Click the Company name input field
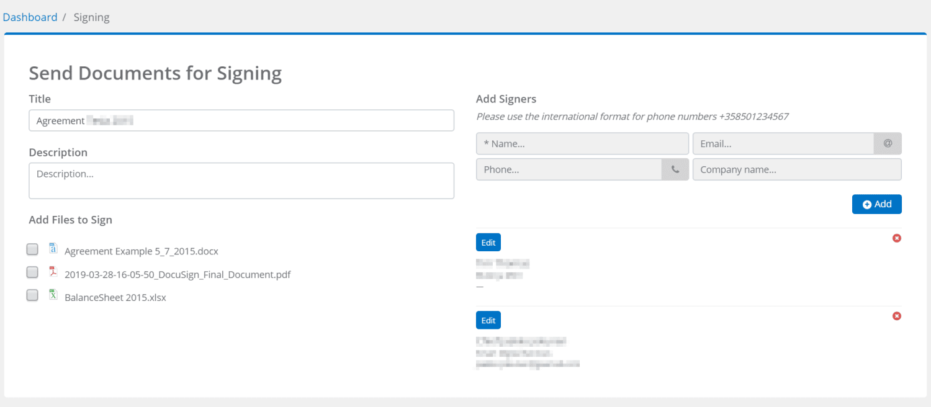Image resolution: width=931 pixels, height=407 pixels. coord(796,169)
